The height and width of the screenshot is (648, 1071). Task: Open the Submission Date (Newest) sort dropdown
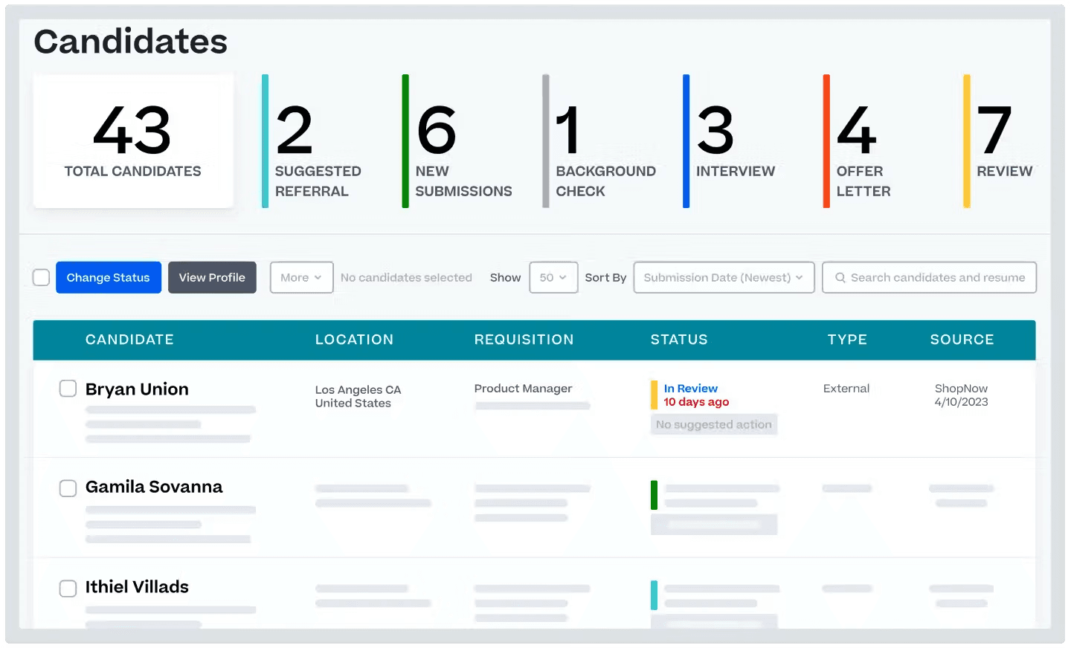724,277
